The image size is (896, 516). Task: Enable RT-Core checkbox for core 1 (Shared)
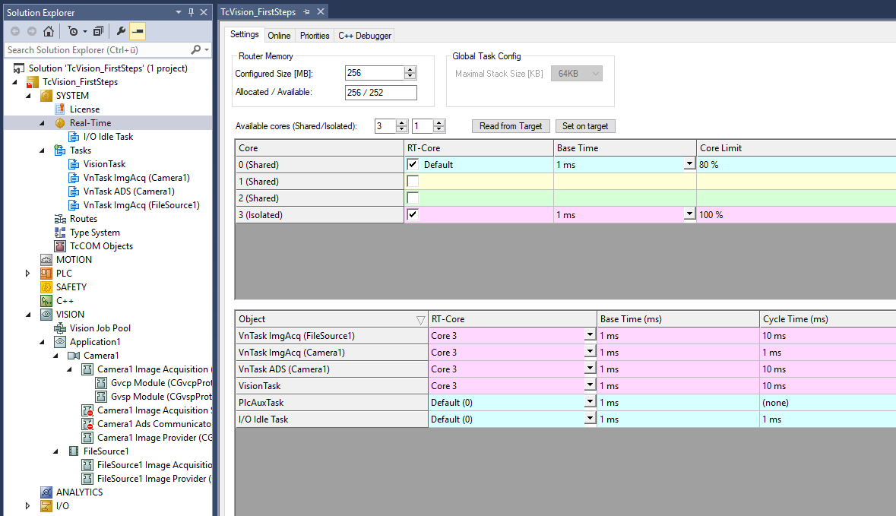[413, 181]
